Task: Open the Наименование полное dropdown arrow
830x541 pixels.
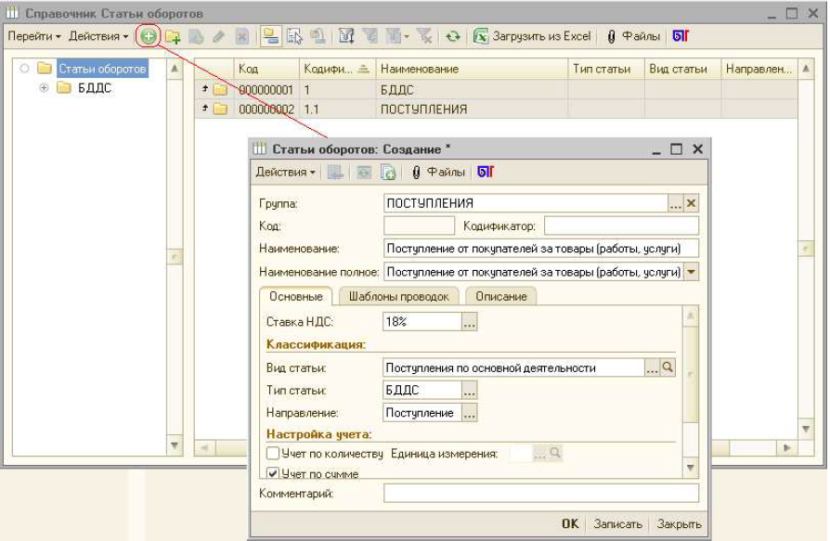Action: coord(691,272)
